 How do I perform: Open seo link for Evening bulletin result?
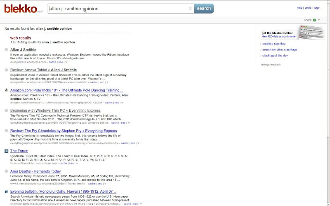[x=135, y=204]
